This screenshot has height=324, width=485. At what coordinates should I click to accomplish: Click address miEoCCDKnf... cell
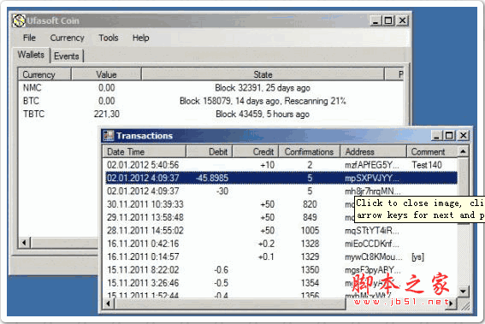(372, 244)
